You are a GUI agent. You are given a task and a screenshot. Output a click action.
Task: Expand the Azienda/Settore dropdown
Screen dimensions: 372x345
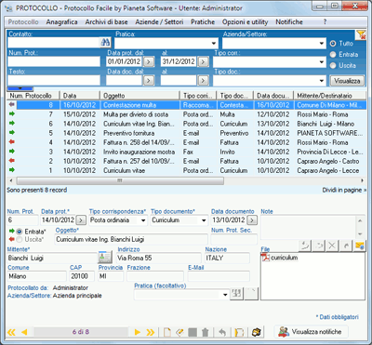tap(322, 44)
